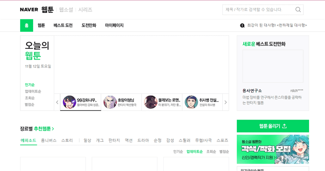Open 시리즈 section link

pos(85,10)
